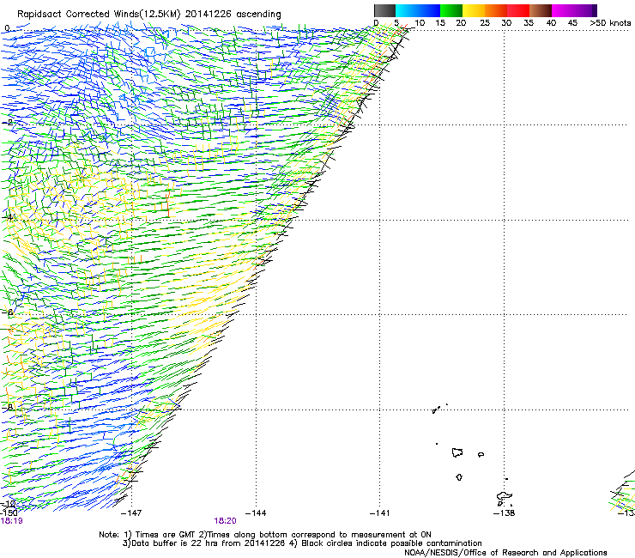Click the legend scale label '15'
This screenshot has width=635, height=558.
coord(440,23)
